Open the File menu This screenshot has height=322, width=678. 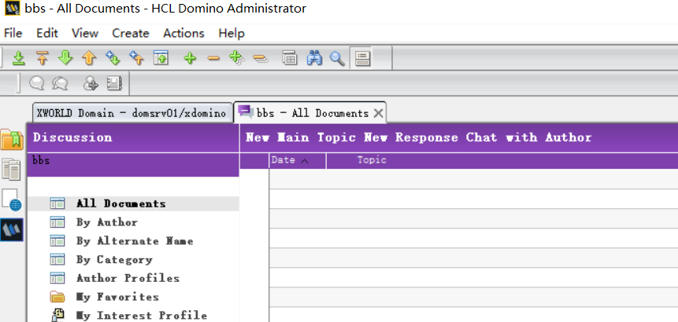(x=13, y=33)
